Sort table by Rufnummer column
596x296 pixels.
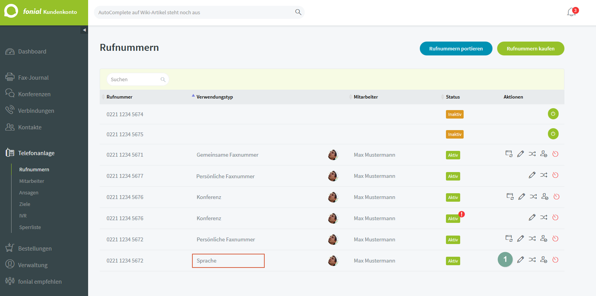(119, 97)
